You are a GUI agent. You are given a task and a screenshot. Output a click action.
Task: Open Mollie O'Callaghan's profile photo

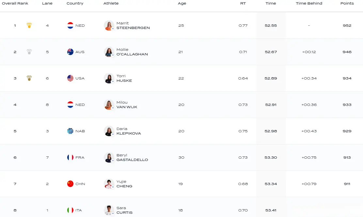[109, 52]
